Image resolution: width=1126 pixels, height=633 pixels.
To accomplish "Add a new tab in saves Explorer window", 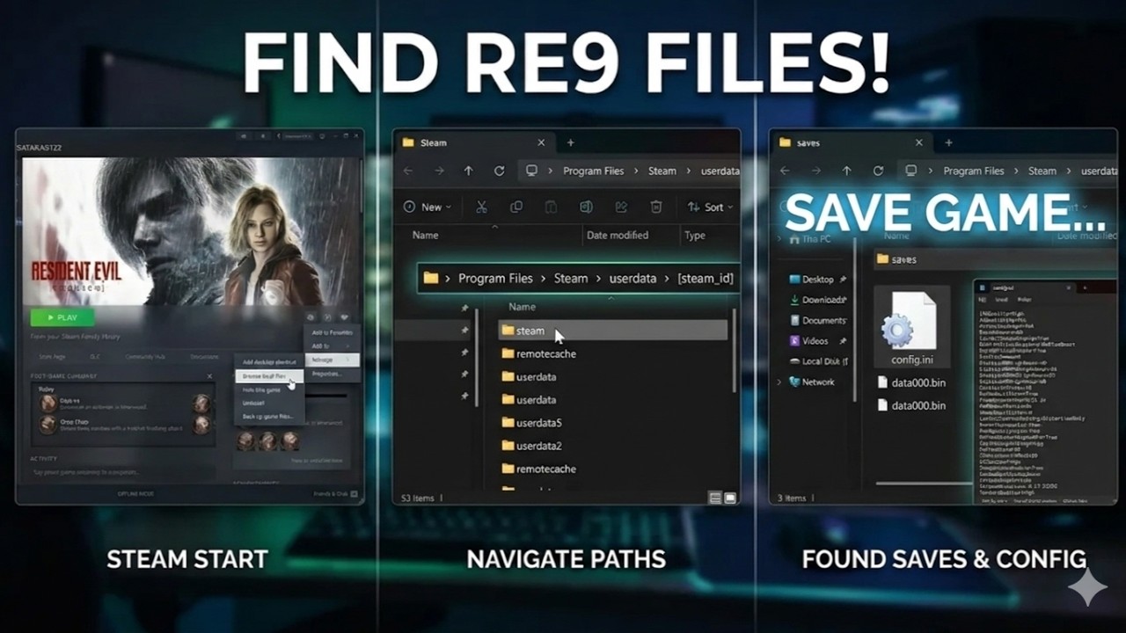I will coord(948,142).
